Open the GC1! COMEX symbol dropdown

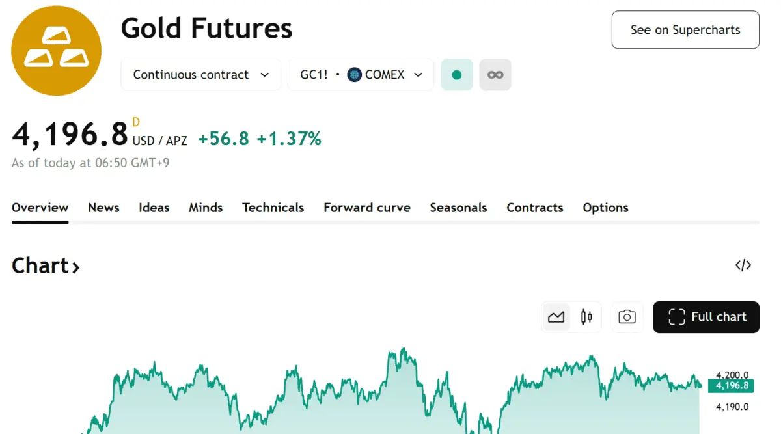coord(361,75)
